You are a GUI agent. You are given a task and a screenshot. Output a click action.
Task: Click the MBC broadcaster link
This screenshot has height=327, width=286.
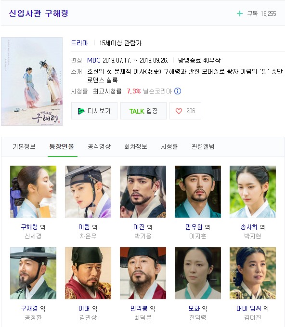(94, 61)
